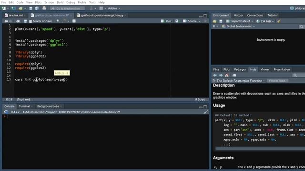Switch to the Tutorial tab
Viewport: 305px width, 171px height.
[272, 15]
